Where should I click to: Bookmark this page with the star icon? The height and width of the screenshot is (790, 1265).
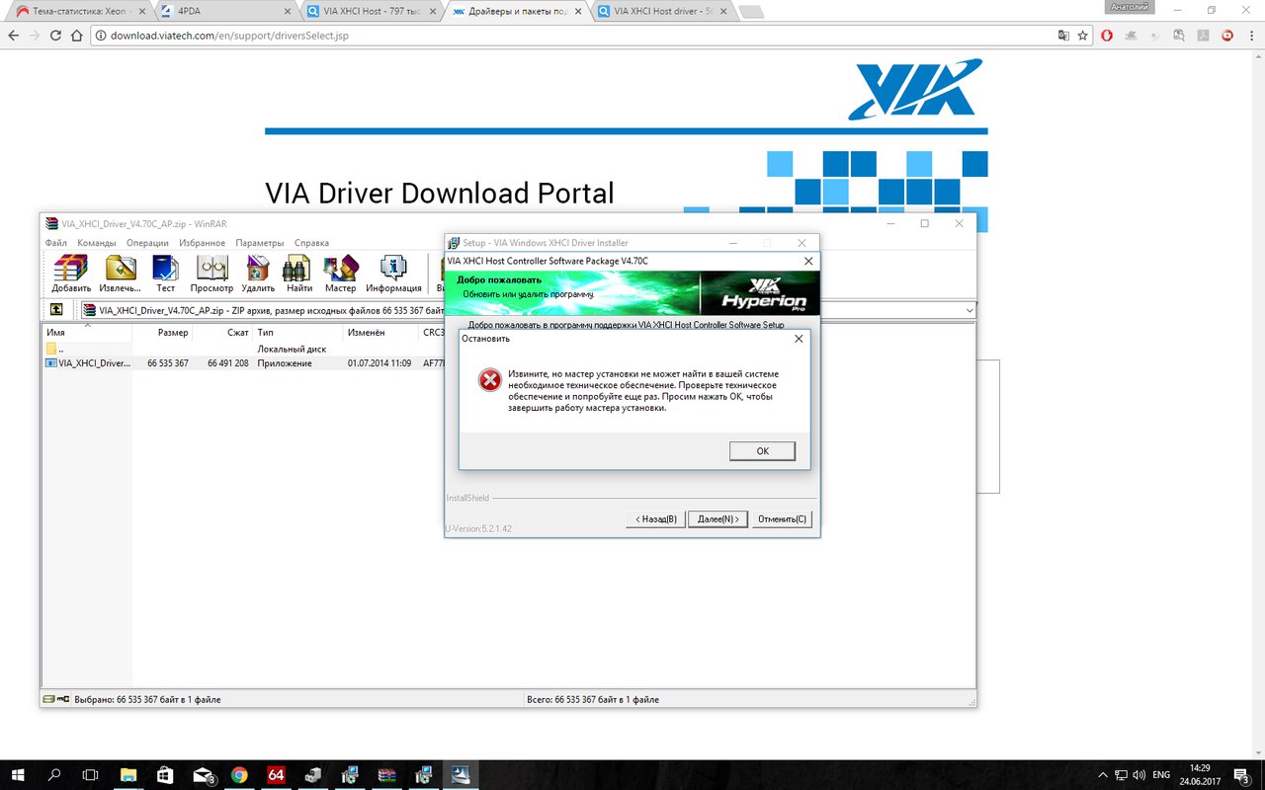coord(1082,36)
